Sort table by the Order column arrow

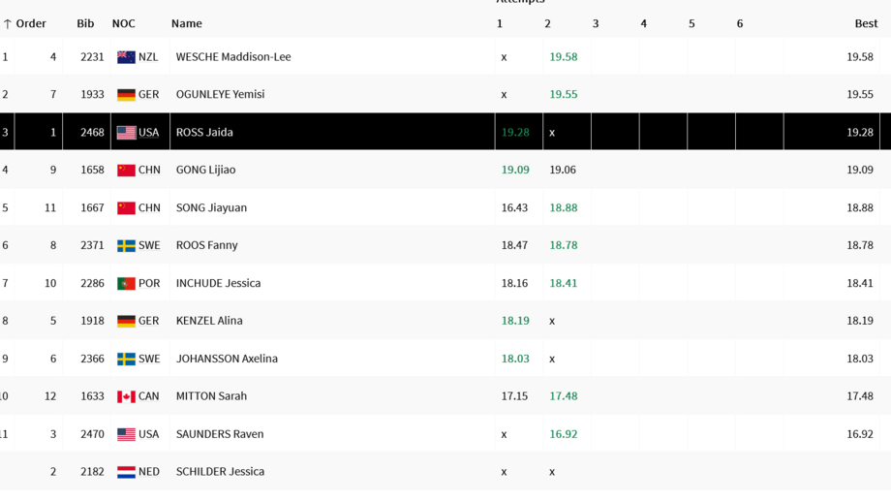8,24
